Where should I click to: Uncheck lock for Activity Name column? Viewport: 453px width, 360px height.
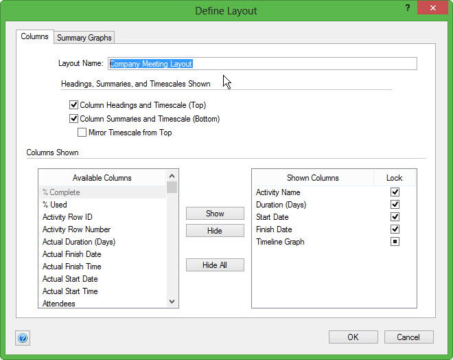pyautogui.click(x=395, y=192)
